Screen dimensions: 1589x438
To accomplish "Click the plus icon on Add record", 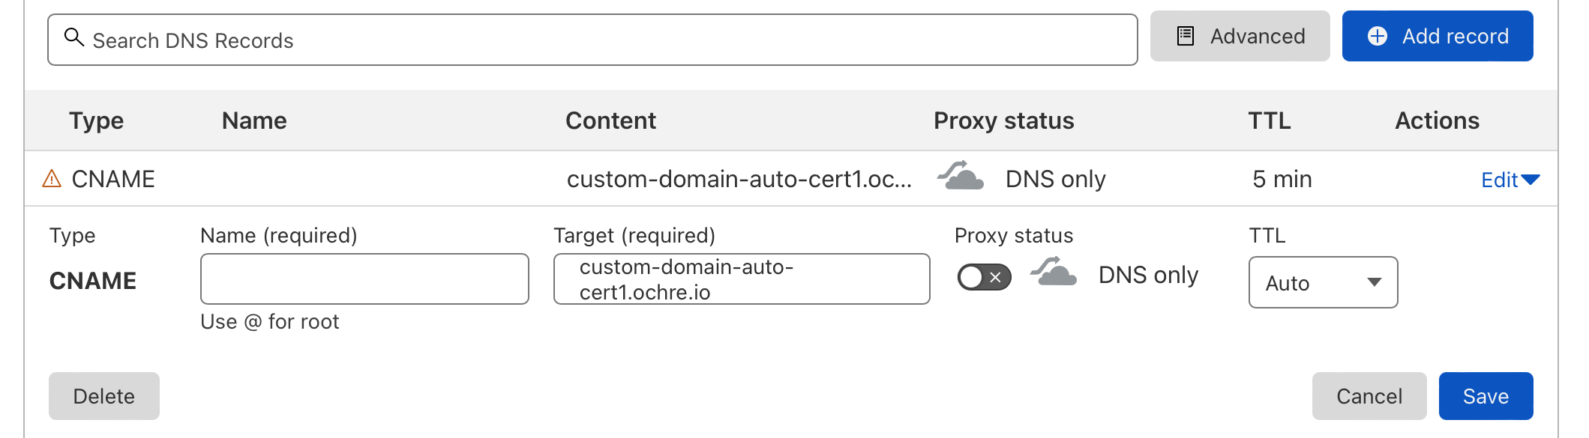I will [1378, 36].
